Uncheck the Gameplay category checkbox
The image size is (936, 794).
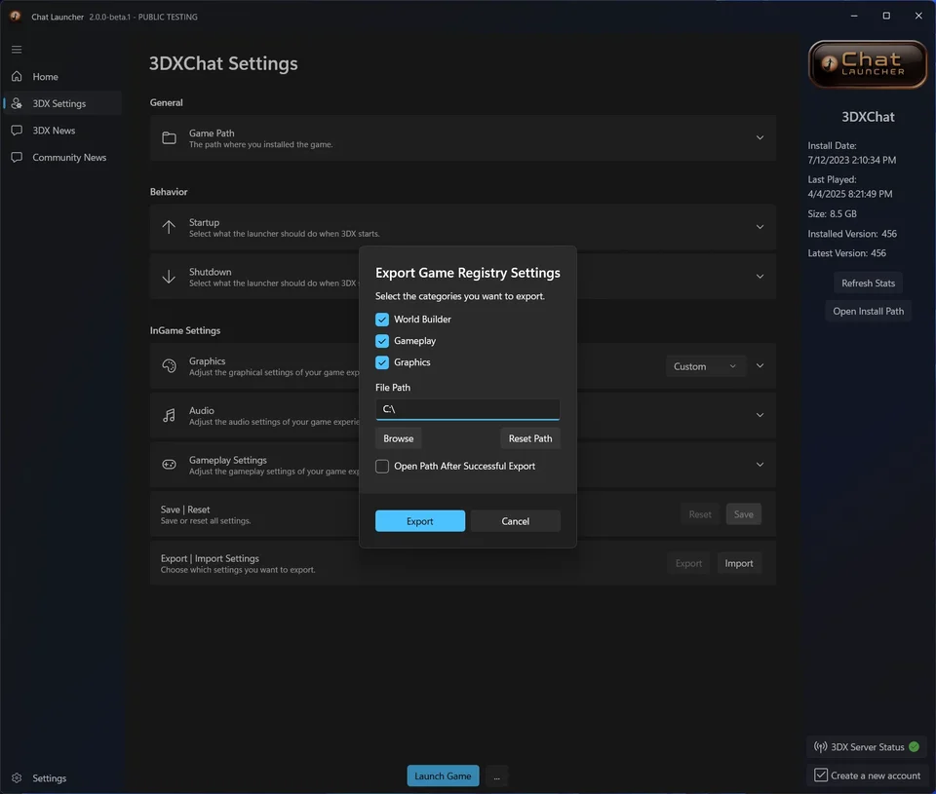coord(382,341)
